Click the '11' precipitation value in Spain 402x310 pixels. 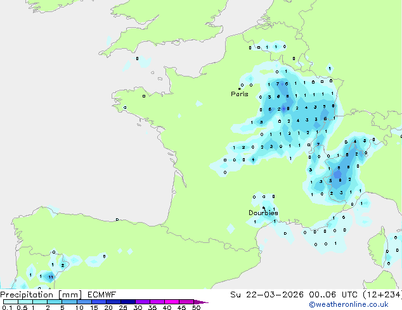[51, 277]
